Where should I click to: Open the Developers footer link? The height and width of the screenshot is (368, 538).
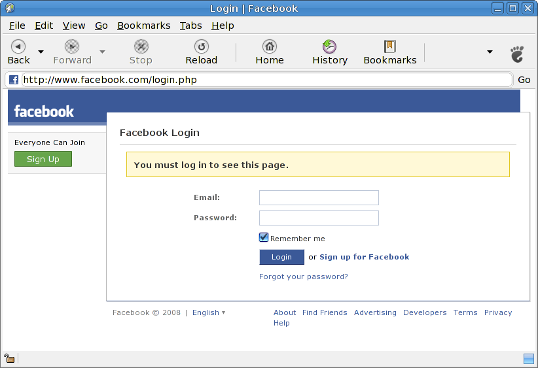coord(425,312)
